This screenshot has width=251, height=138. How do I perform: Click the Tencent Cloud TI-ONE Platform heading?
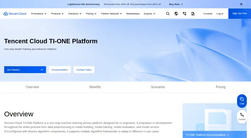(51, 41)
